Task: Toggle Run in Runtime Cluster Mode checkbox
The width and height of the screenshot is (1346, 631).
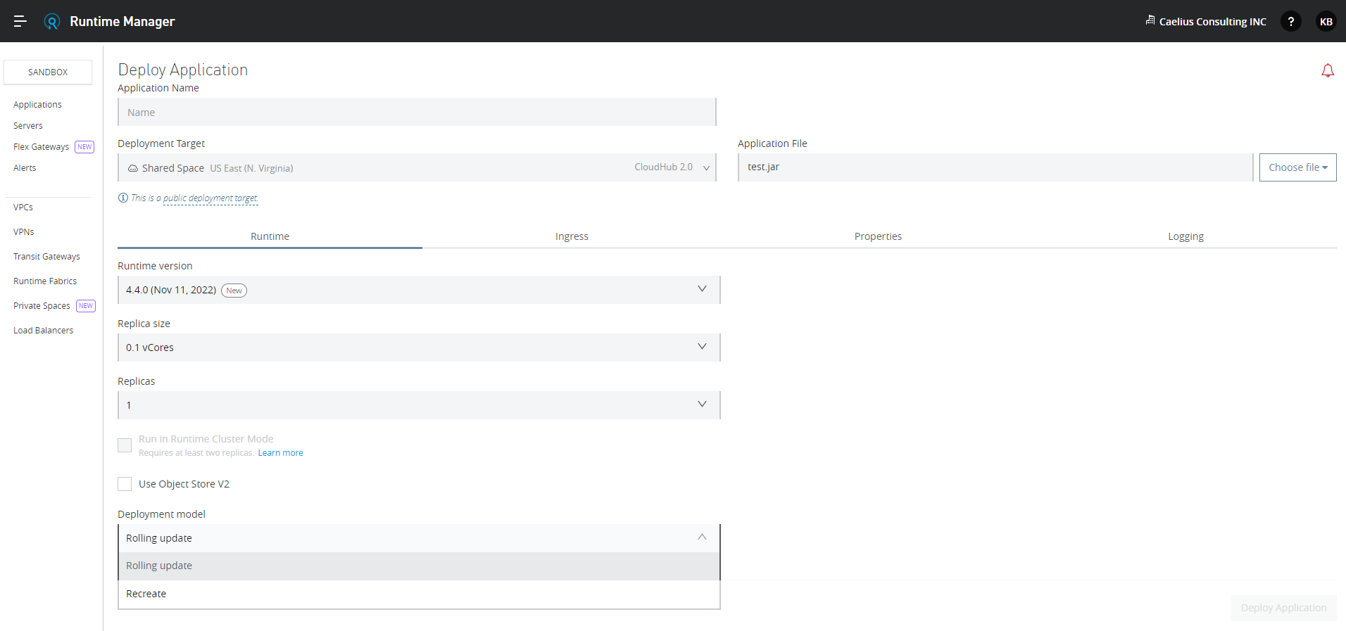Action: [125, 445]
